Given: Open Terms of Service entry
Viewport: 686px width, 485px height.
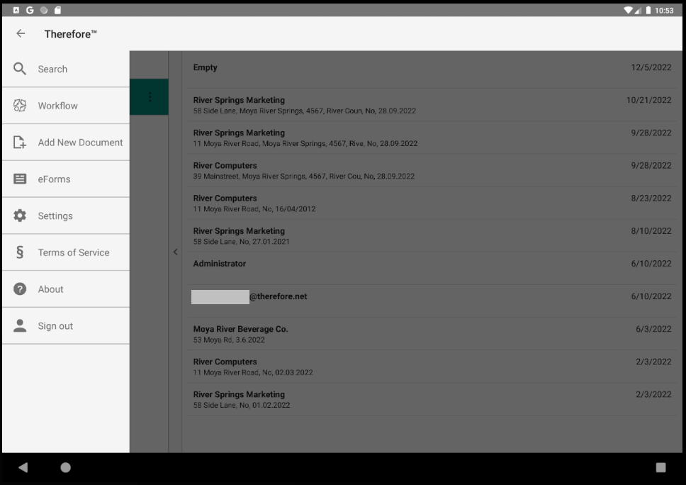Looking at the screenshot, I should coord(66,252).
